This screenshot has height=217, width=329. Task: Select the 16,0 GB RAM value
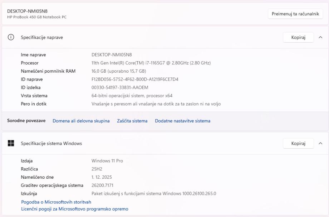(119, 71)
